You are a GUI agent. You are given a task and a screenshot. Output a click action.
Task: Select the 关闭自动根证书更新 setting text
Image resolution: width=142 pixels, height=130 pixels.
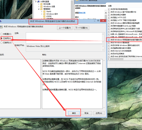coord(118,15)
